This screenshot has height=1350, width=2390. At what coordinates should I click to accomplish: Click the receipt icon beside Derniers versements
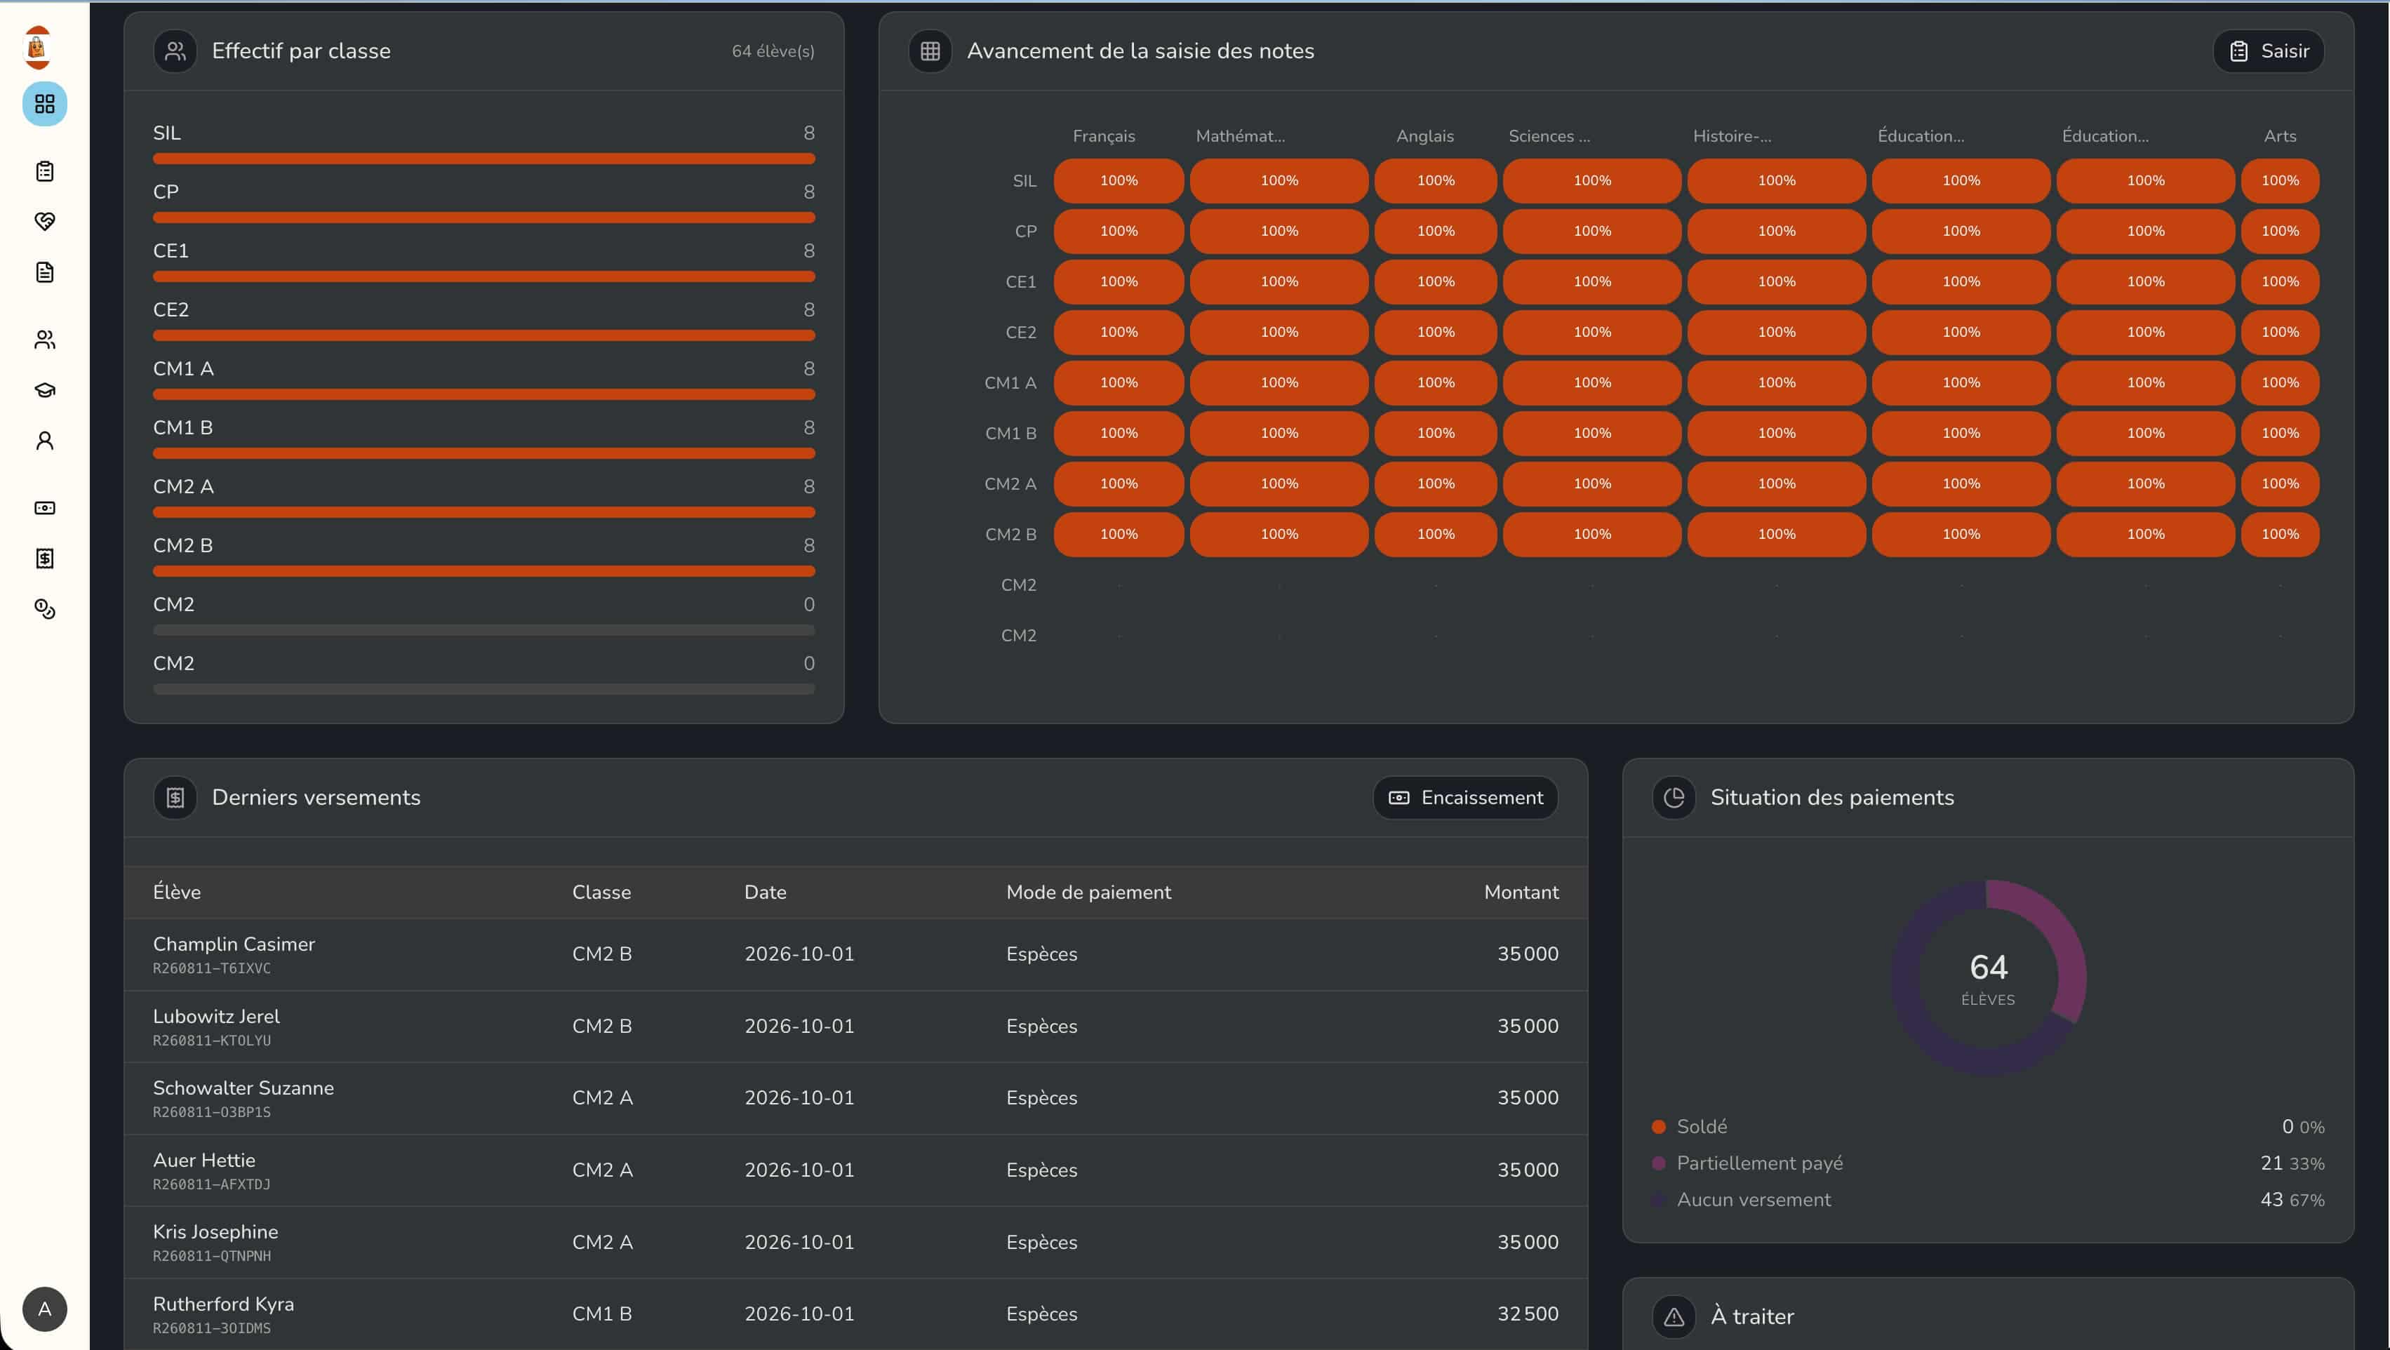[175, 797]
